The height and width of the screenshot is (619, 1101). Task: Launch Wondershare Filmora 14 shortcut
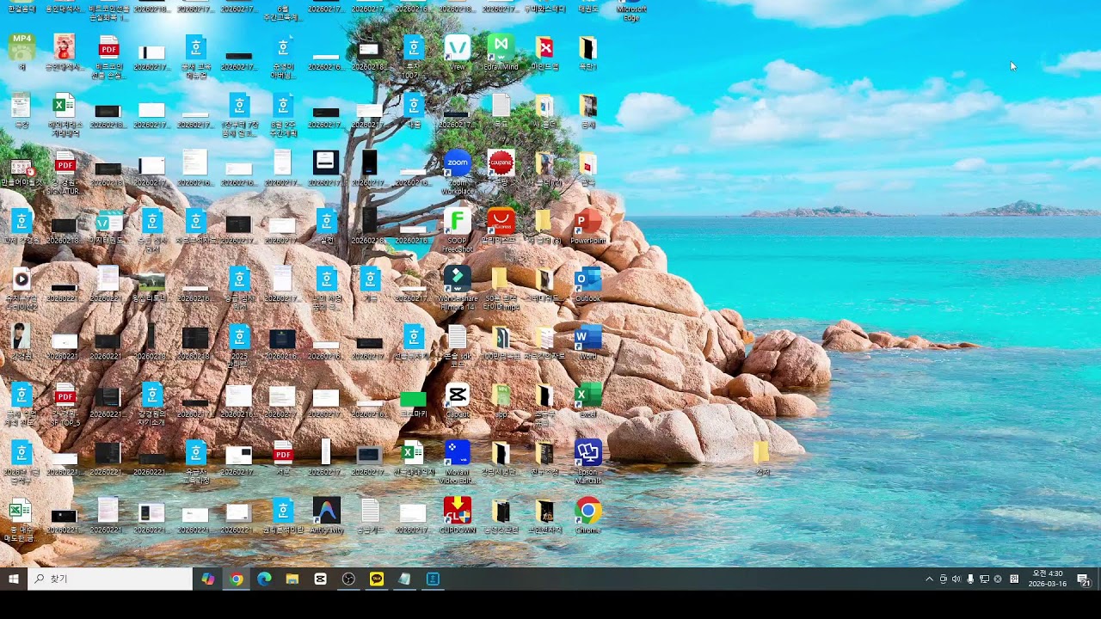[x=458, y=287]
